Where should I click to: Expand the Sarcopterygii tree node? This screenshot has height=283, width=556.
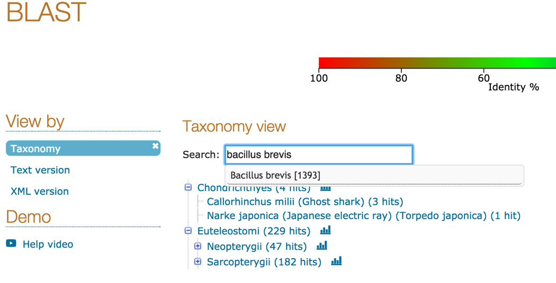point(198,261)
